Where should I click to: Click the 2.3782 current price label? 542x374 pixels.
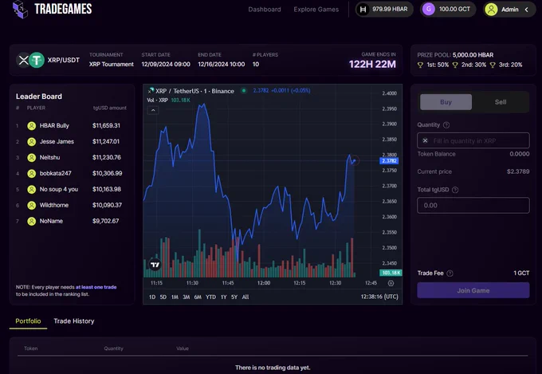[x=389, y=161]
